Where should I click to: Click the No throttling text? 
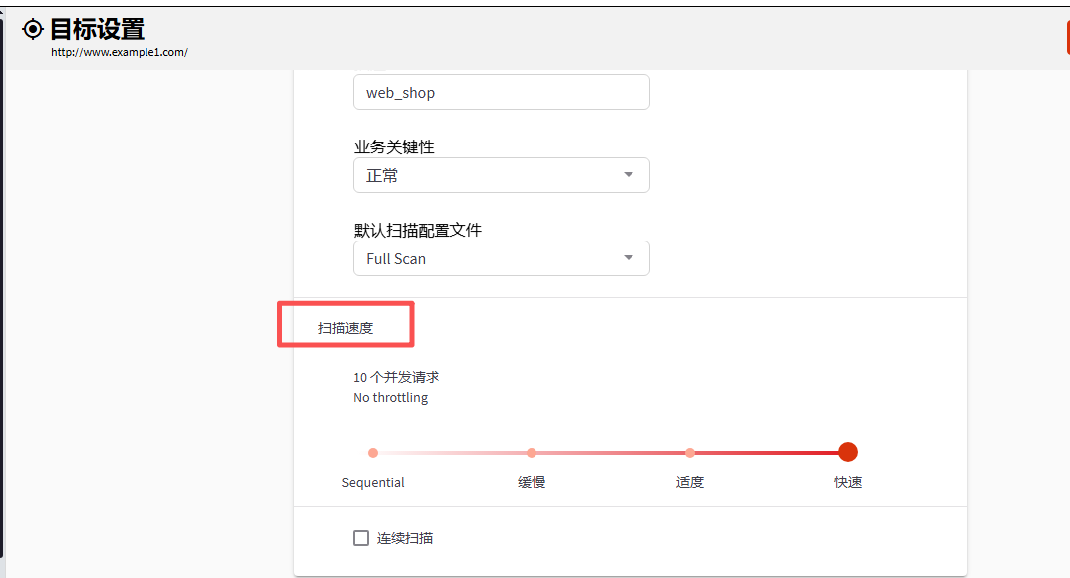pos(390,397)
